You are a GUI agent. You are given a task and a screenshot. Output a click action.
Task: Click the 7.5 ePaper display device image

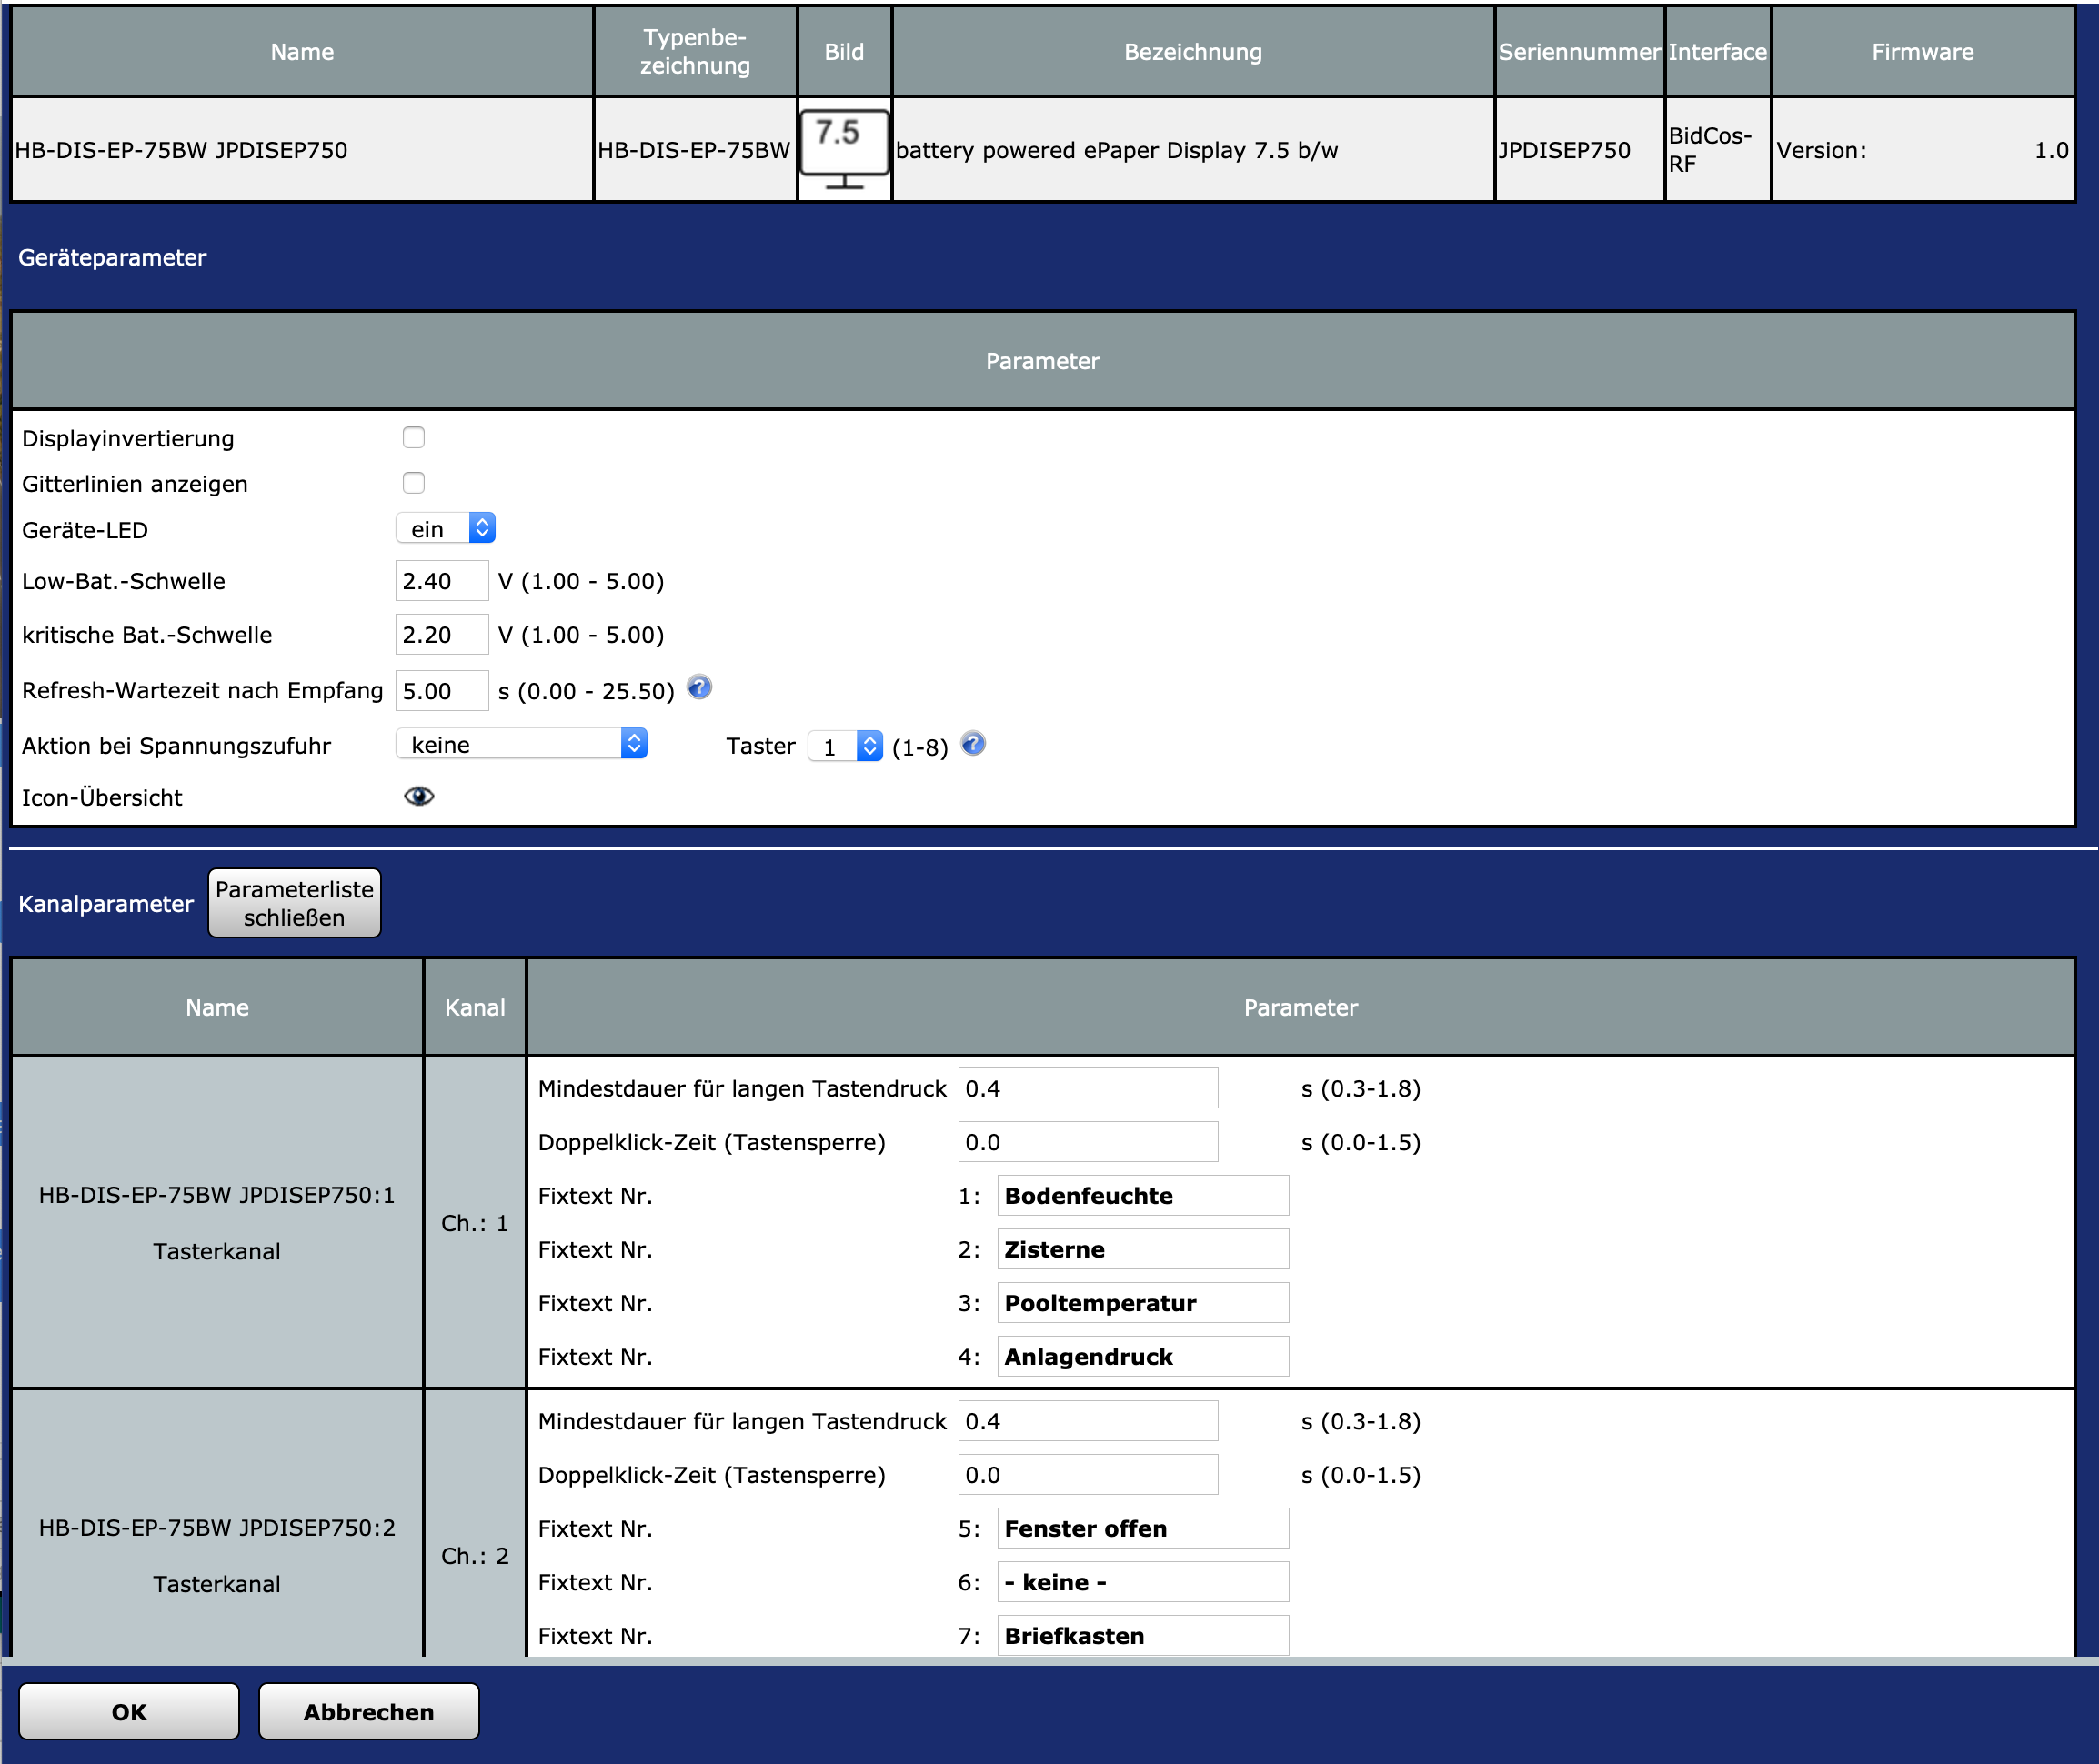844,150
